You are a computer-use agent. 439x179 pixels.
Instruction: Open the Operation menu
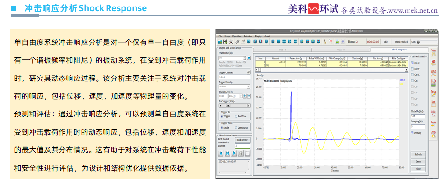(237, 36)
